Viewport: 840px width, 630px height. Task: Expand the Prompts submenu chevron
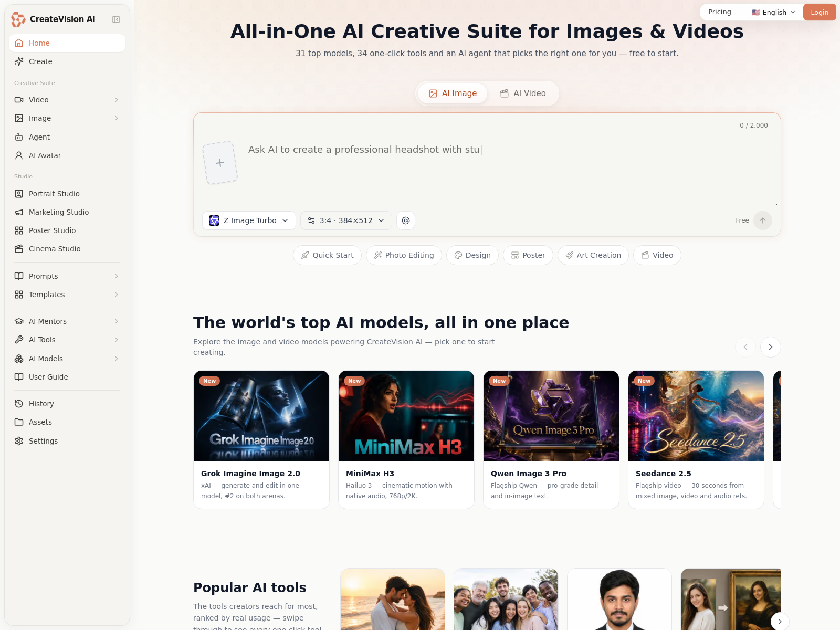[117, 276]
